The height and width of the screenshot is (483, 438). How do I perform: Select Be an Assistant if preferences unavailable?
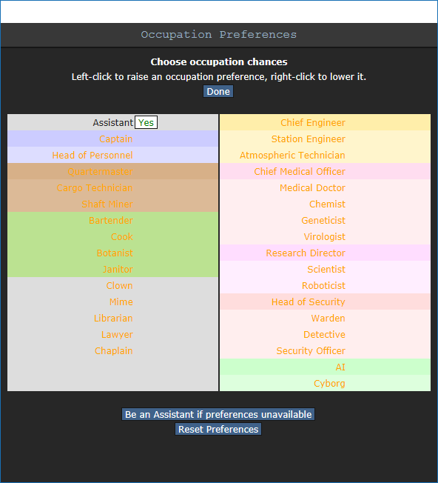pos(218,414)
